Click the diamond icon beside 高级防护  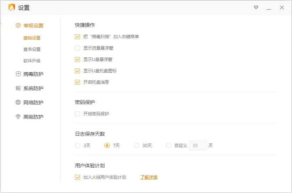18,117
